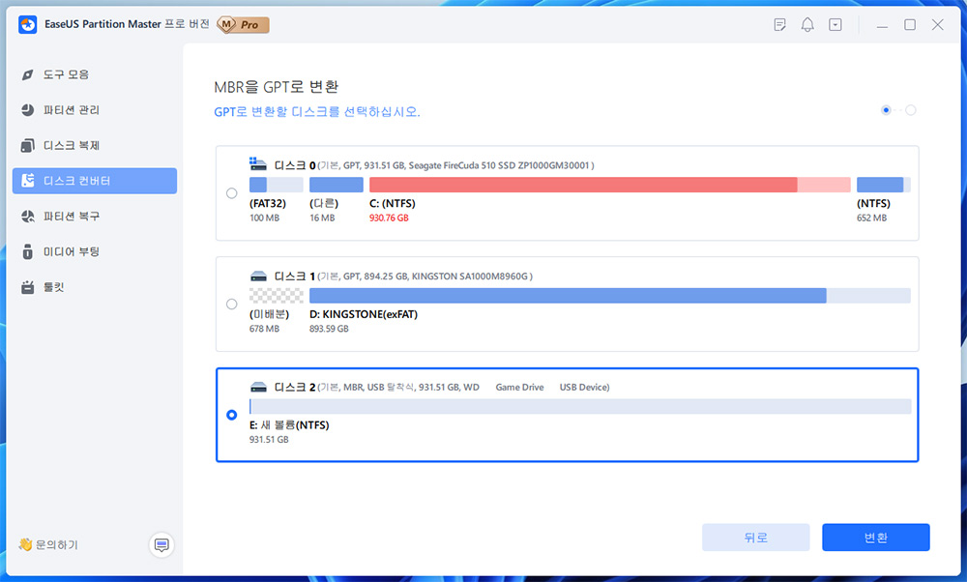Click the E: 새 볼륨 partition bar
Viewport: 967px width, 582px height.
tap(580, 406)
